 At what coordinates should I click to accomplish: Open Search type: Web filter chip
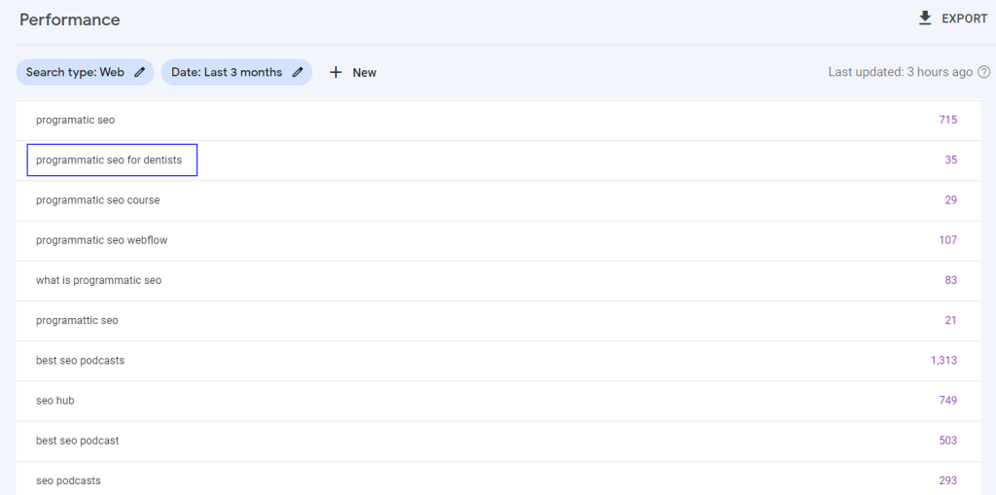pyautogui.click(x=86, y=72)
